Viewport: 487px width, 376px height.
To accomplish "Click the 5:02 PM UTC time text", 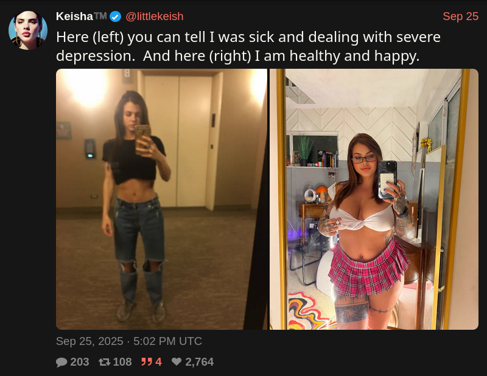I will click(x=168, y=341).
